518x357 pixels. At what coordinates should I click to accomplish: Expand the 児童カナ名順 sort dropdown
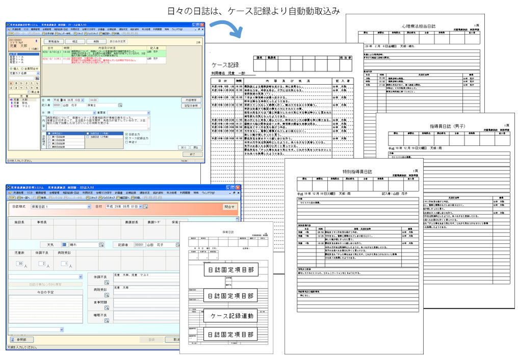pyautogui.click(x=37, y=73)
